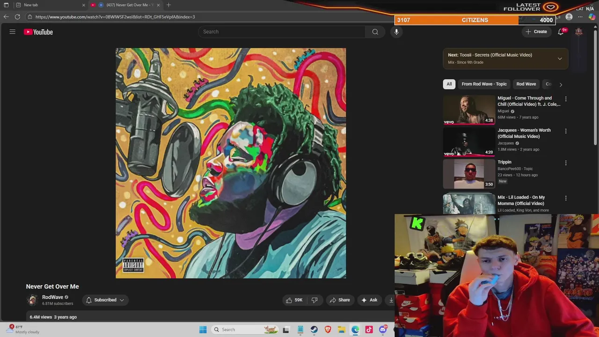Open browser settings three-dot menu
Viewport: 599px width, 337px height.
point(580,17)
